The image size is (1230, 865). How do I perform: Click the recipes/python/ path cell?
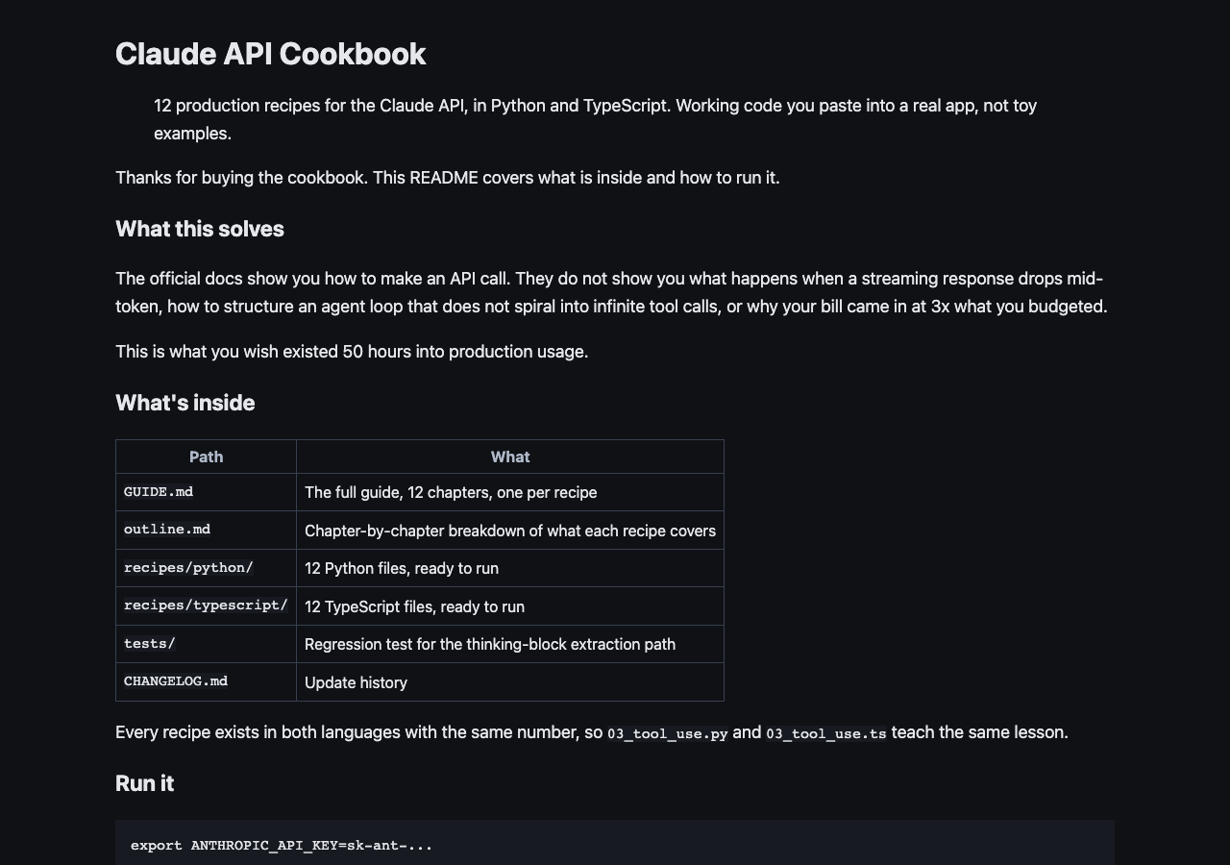[206, 568]
